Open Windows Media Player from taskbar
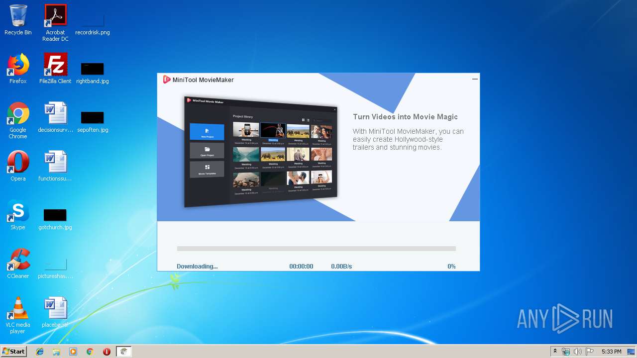Screen dimensions: 637x358 coord(73,352)
